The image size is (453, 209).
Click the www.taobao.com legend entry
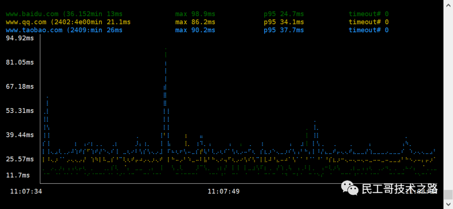coord(64,30)
